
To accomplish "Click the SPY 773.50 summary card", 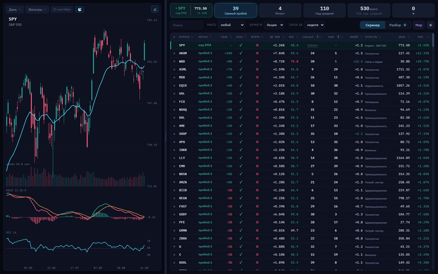I will 191,10.
